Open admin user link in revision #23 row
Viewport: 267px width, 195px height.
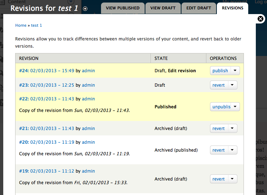88,85
